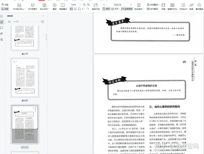Start 朗读 read-aloud
The width and height of the screenshot is (204, 154).
pyautogui.click(x=191, y=6)
